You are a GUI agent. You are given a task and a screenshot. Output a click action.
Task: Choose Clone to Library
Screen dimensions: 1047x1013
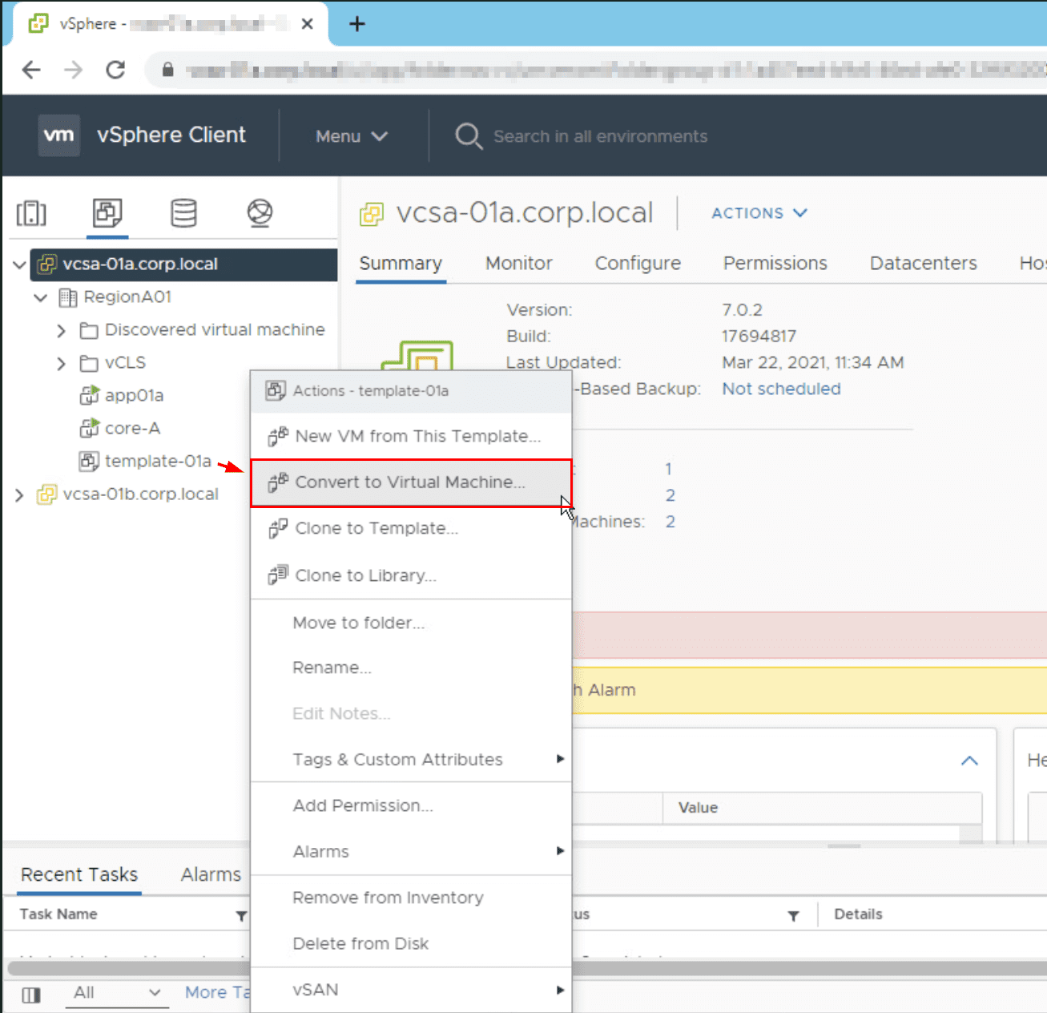click(x=411, y=575)
